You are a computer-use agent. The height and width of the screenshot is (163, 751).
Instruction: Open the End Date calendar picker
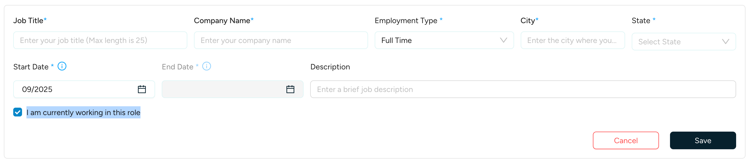pyautogui.click(x=290, y=89)
